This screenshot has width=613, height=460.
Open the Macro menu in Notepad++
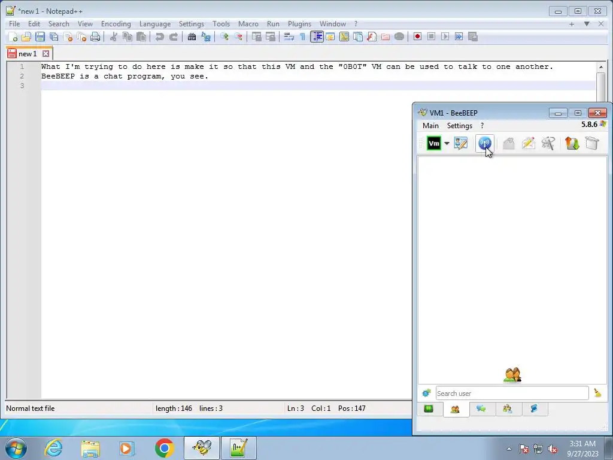click(248, 24)
